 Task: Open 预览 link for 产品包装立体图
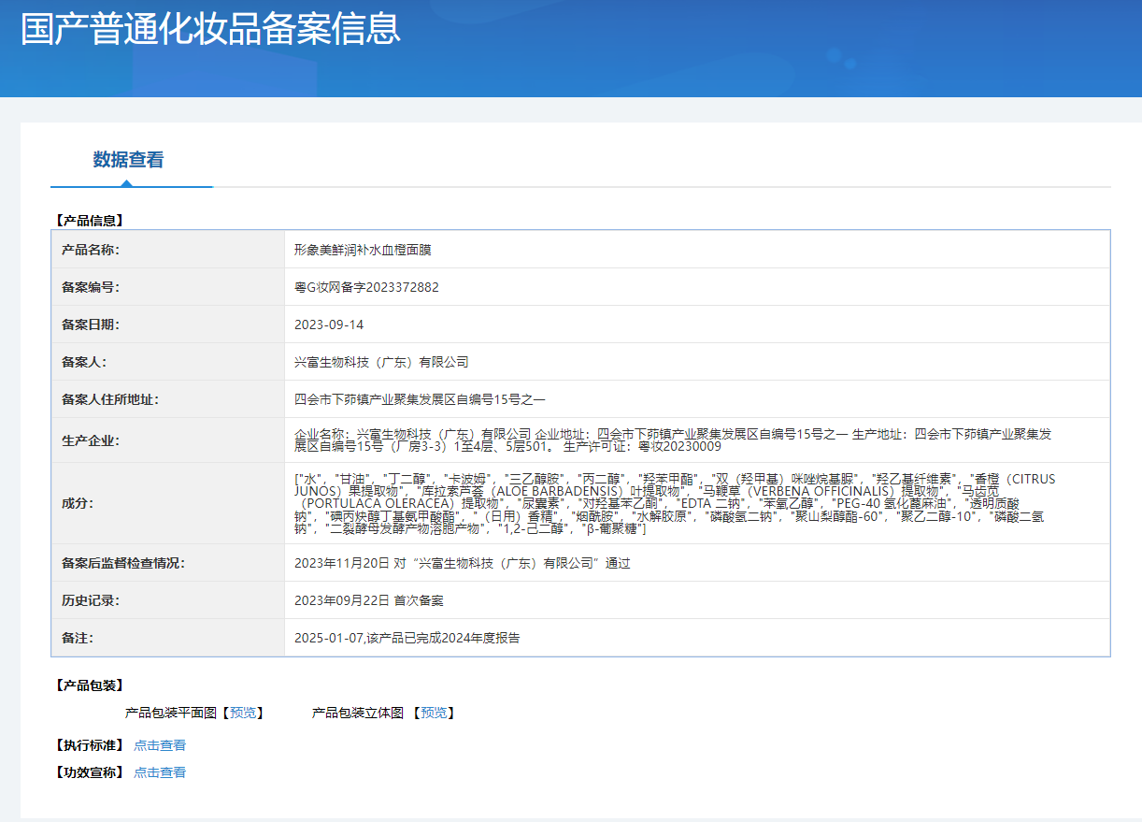tap(434, 713)
